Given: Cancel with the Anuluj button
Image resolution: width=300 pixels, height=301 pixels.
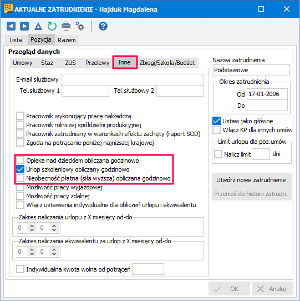Looking at the screenshot, I should (x=273, y=289).
